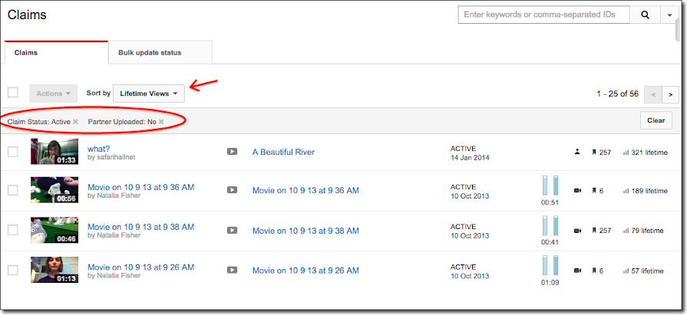Click the keywords or IDs search field
Screen dimensions: 687x315
(543, 15)
